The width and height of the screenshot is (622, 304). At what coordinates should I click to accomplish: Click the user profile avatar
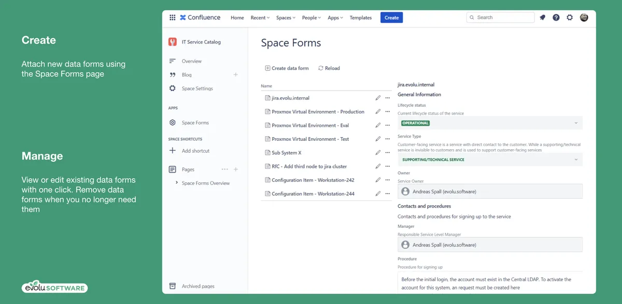point(584,18)
